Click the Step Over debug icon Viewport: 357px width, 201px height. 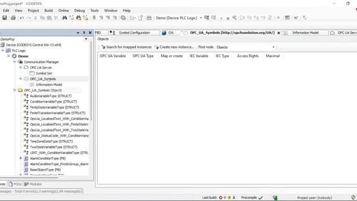tap(242, 18)
